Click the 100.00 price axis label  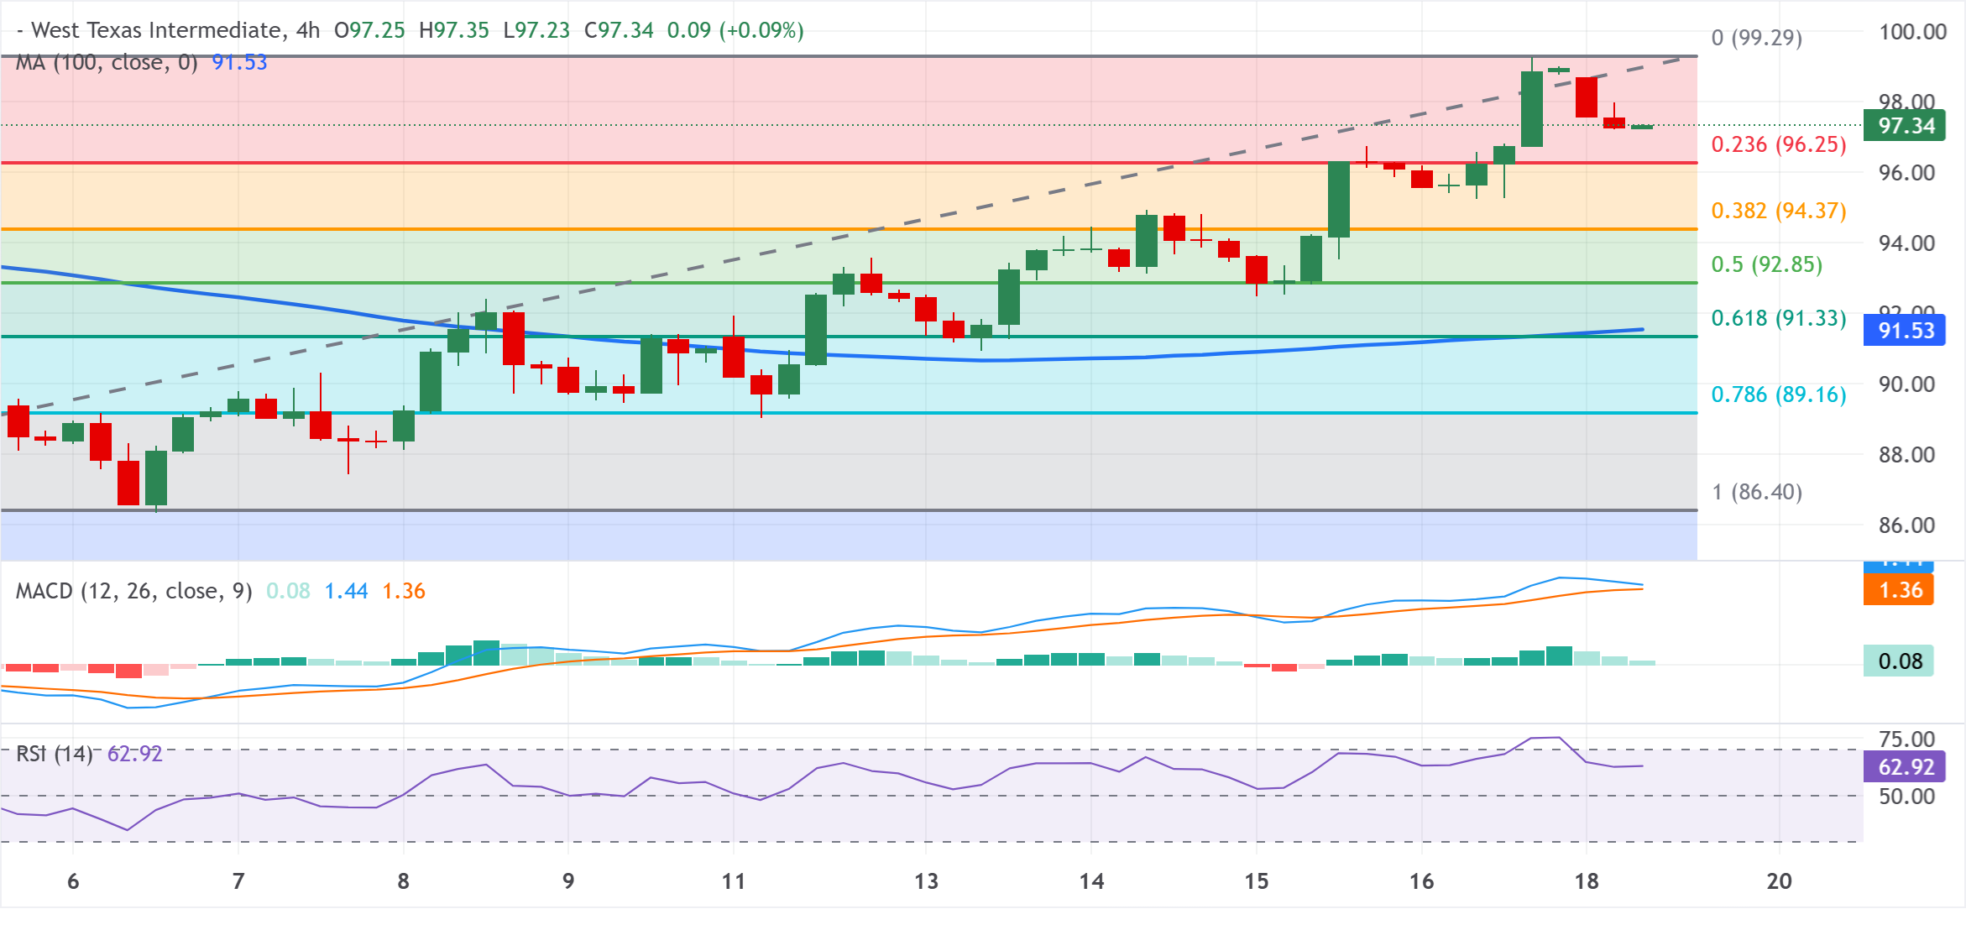(x=1912, y=32)
